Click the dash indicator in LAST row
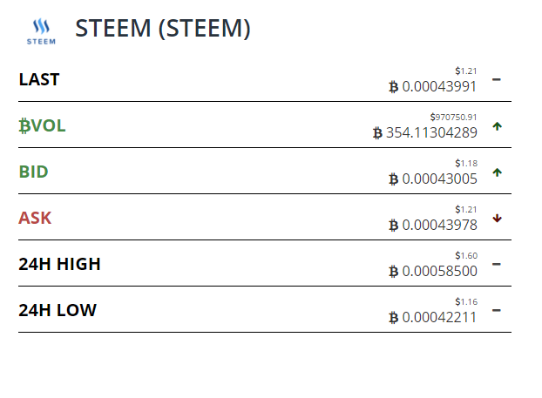 pyautogui.click(x=497, y=80)
